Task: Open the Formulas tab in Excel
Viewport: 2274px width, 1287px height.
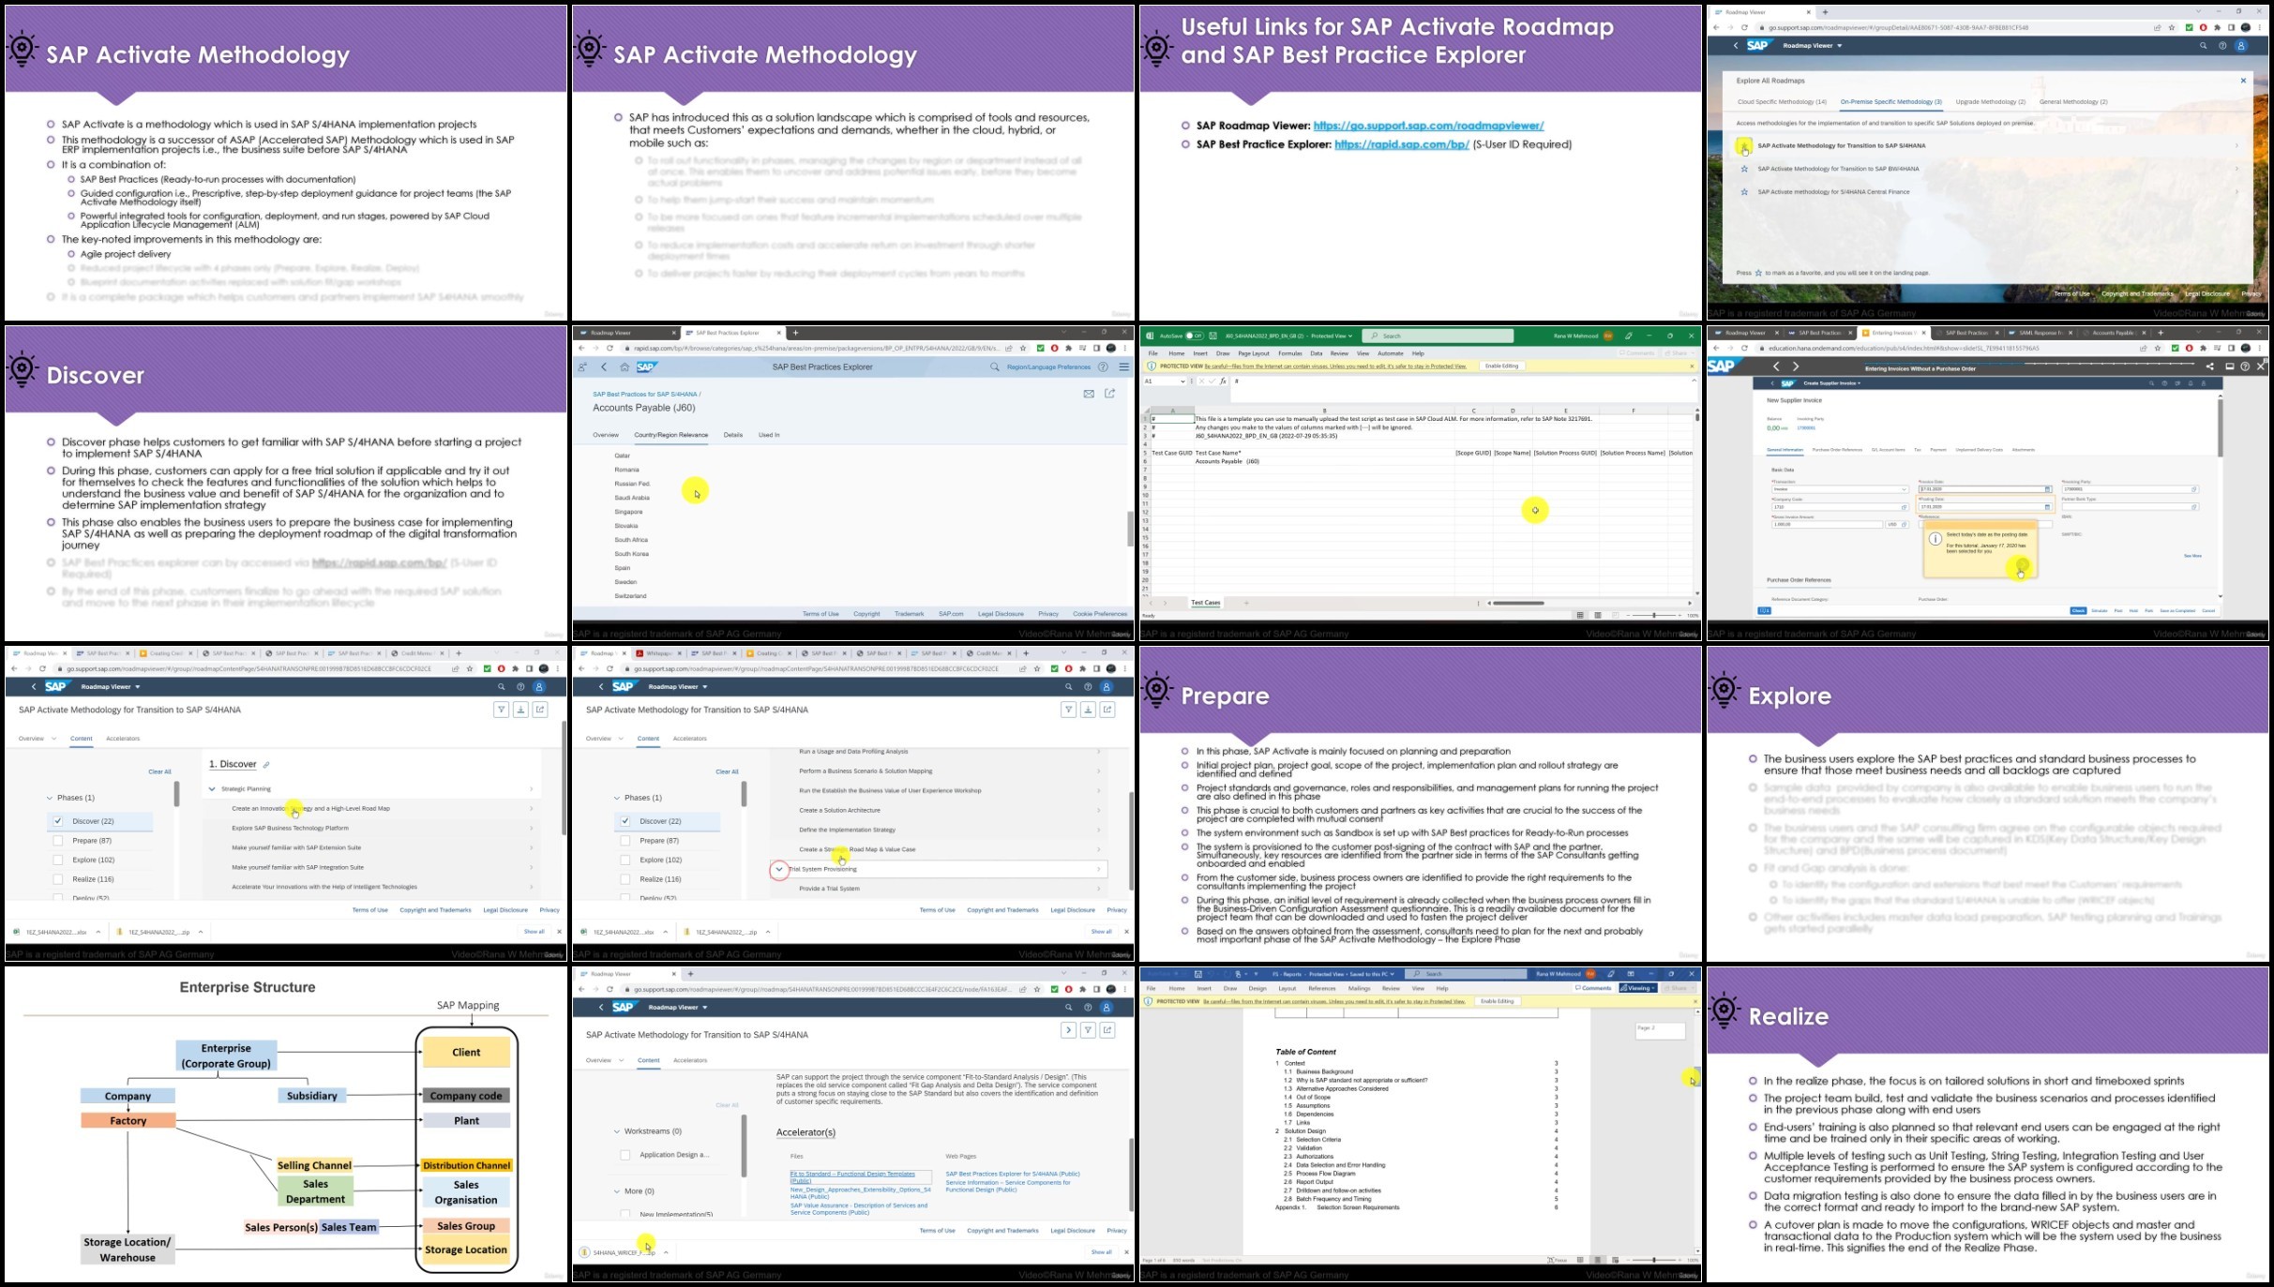Action: coord(1290,353)
